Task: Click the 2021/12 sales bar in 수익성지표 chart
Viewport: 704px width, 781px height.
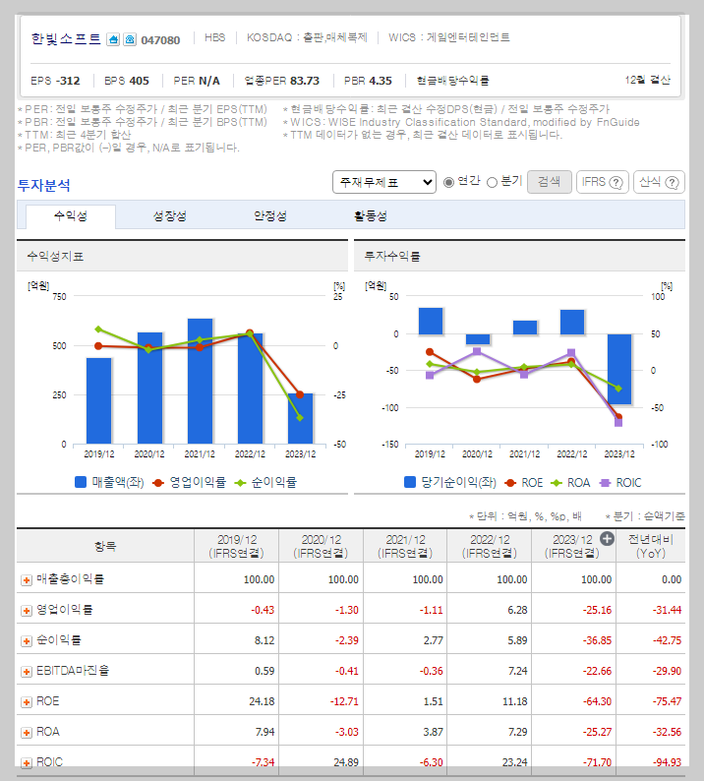Action: (201, 381)
